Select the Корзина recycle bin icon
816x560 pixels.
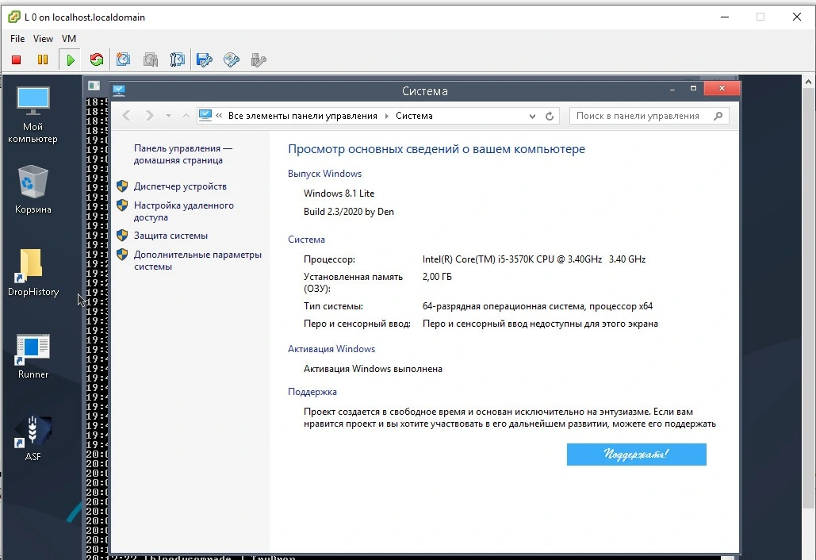[x=33, y=190]
